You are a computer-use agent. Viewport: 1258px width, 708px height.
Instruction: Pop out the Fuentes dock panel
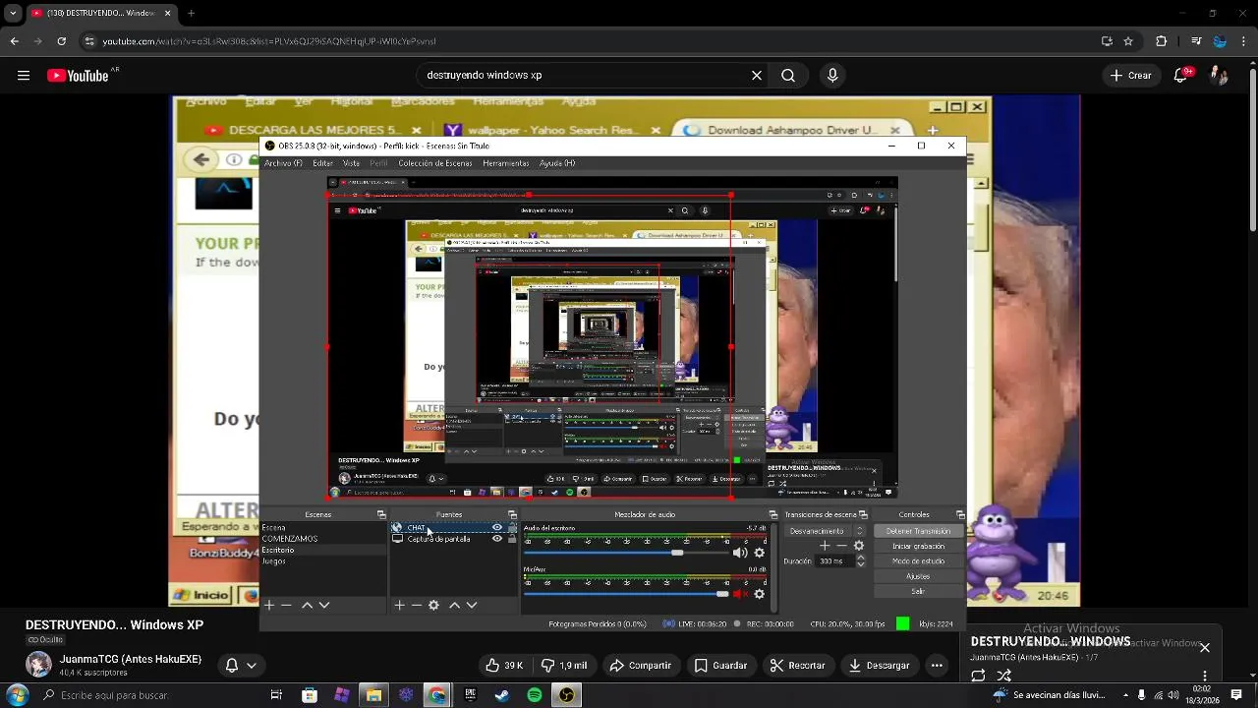pyautogui.click(x=512, y=514)
